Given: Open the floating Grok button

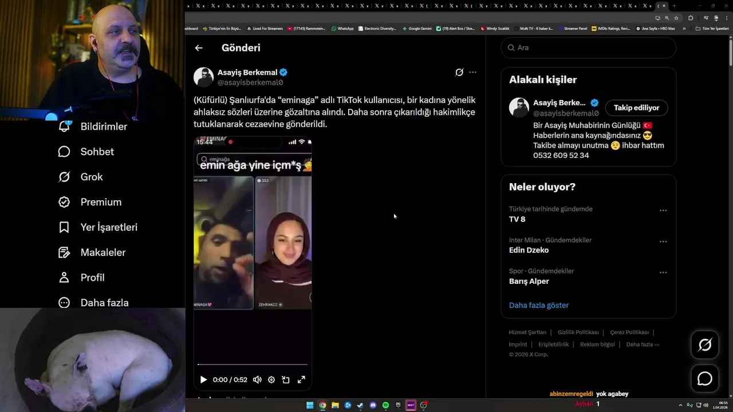Looking at the screenshot, I should pos(705,344).
